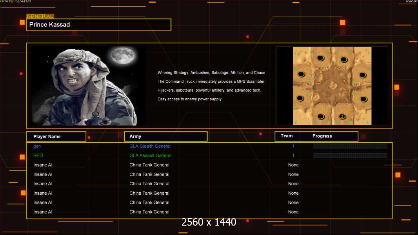418x235 pixels.
Task: Click the Winning Strategy description line
Action: pyautogui.click(x=211, y=73)
